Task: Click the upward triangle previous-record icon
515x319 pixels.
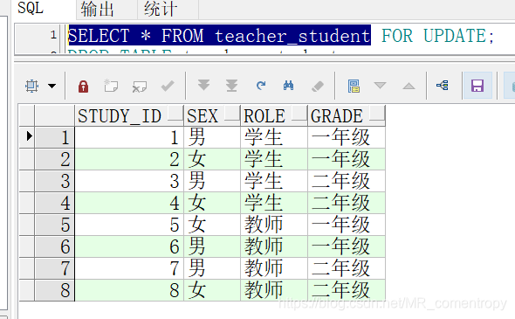Action: [x=409, y=86]
